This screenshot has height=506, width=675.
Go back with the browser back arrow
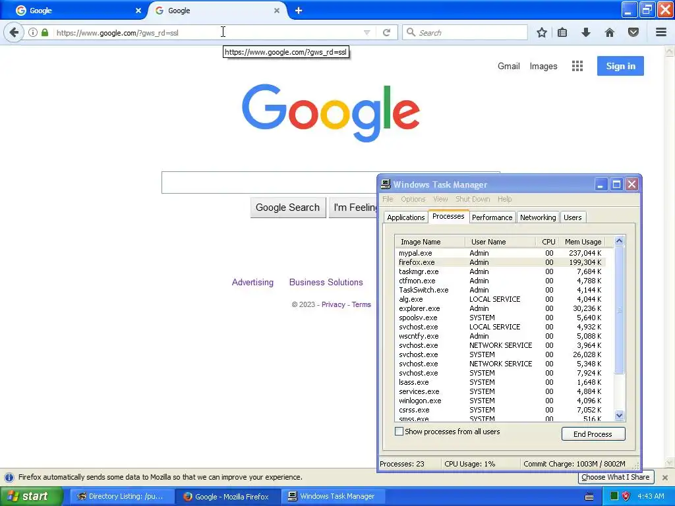(x=15, y=32)
